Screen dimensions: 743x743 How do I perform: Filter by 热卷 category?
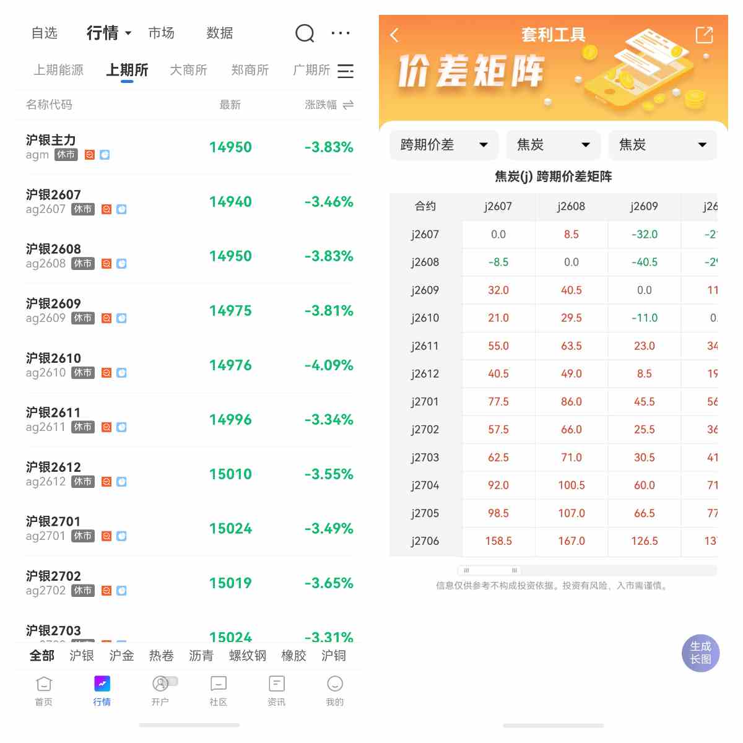(x=161, y=656)
